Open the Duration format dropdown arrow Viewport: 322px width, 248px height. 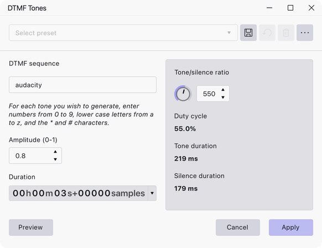click(x=152, y=193)
